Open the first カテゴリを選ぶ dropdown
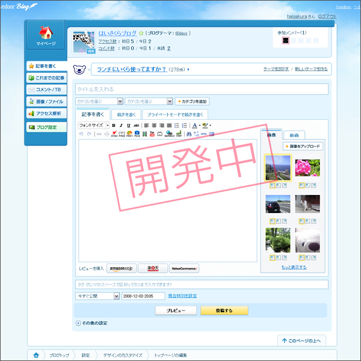This screenshot has width=361, height=361. pyautogui.click(x=99, y=101)
